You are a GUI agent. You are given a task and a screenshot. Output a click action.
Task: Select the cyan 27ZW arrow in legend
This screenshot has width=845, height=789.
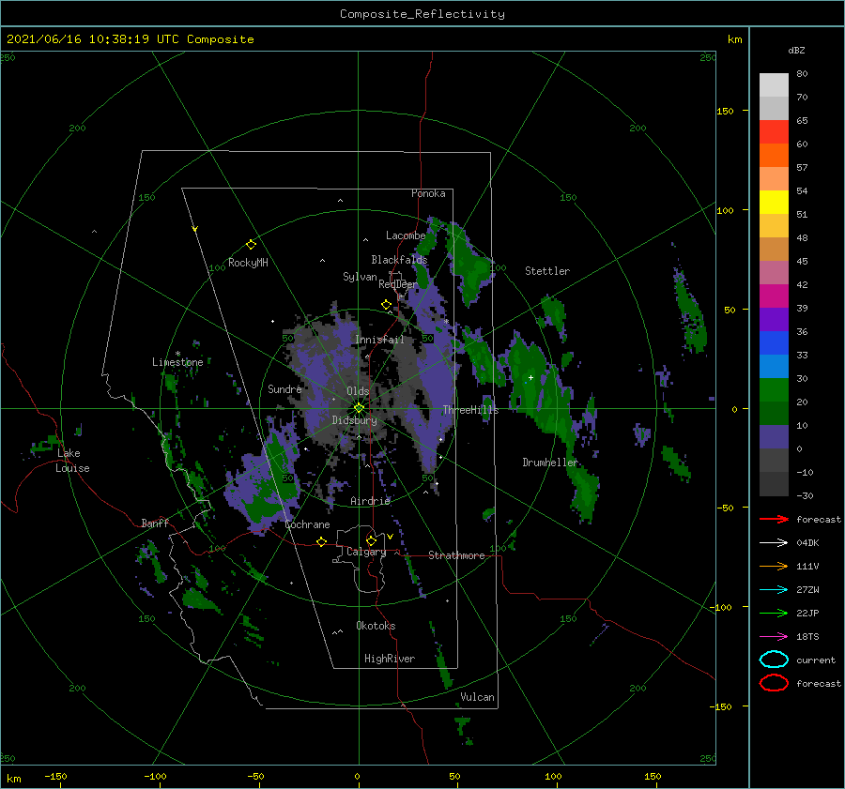click(774, 590)
